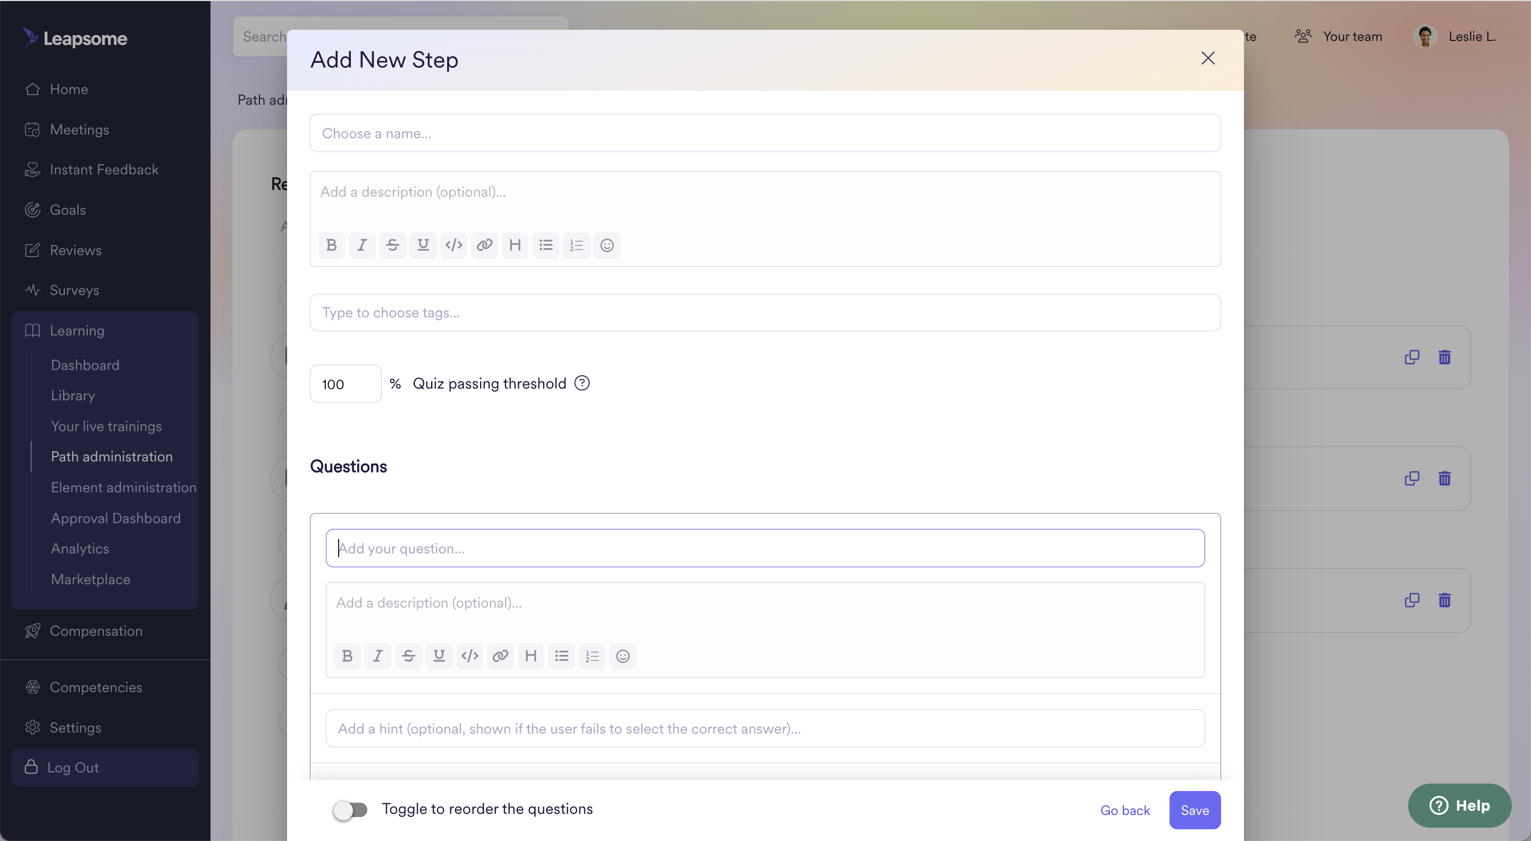This screenshot has height=841, width=1531.
Task: Insert bullet list in question description
Action: coord(562,656)
